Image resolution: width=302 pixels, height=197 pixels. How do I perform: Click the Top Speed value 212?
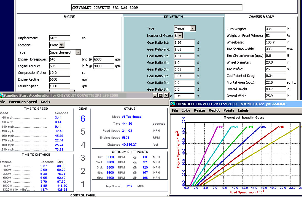coord(130,186)
